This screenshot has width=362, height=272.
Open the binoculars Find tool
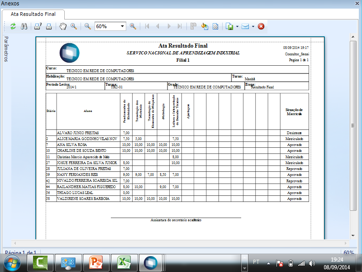[x=24, y=26]
